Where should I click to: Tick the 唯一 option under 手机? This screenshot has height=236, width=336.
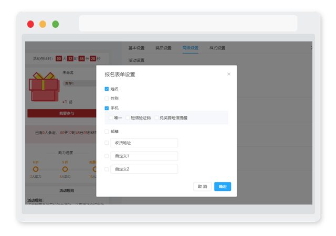point(111,118)
